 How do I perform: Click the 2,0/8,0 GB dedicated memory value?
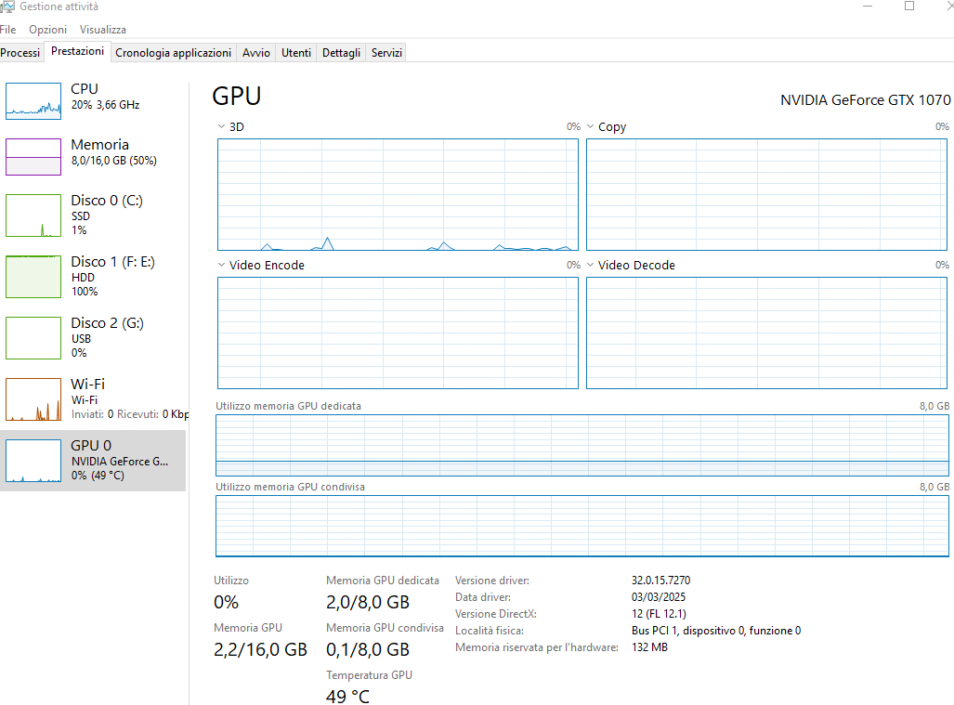click(368, 602)
